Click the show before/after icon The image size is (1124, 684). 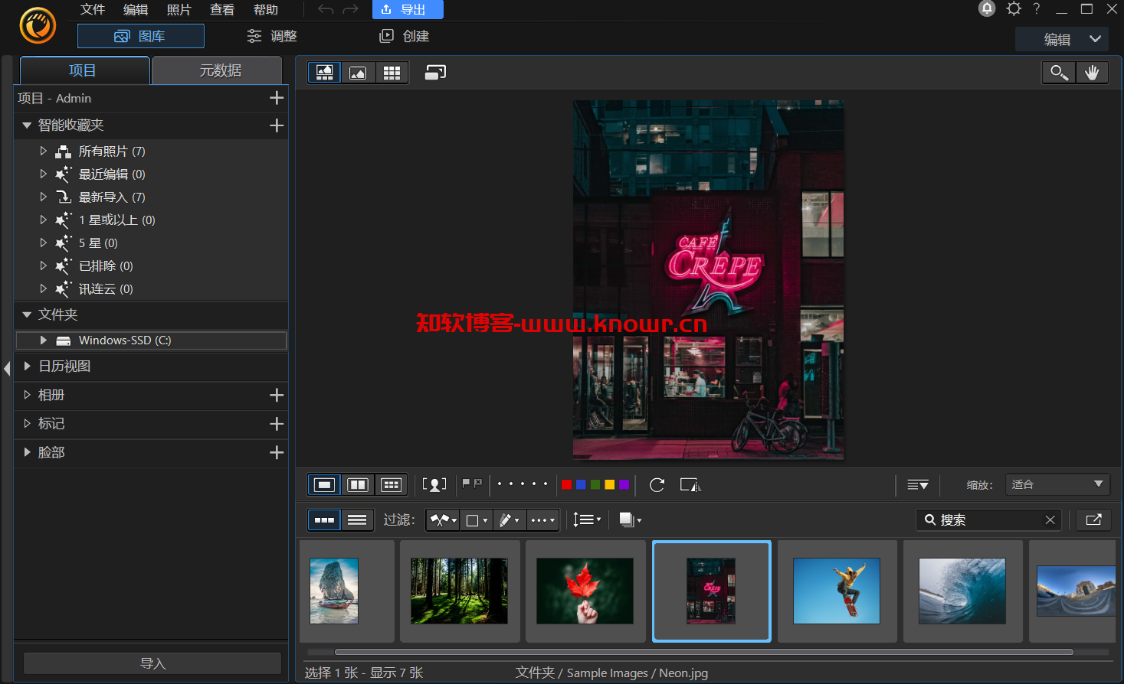click(x=690, y=485)
